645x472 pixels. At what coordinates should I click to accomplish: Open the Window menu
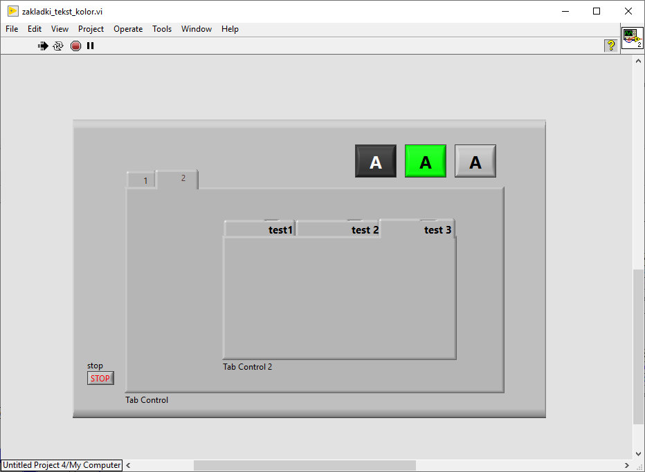point(197,29)
